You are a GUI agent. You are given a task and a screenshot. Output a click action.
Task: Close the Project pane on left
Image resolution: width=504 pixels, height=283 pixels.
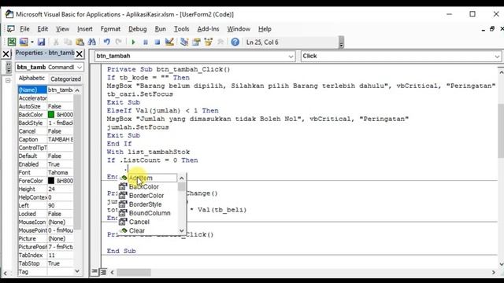(6, 54)
